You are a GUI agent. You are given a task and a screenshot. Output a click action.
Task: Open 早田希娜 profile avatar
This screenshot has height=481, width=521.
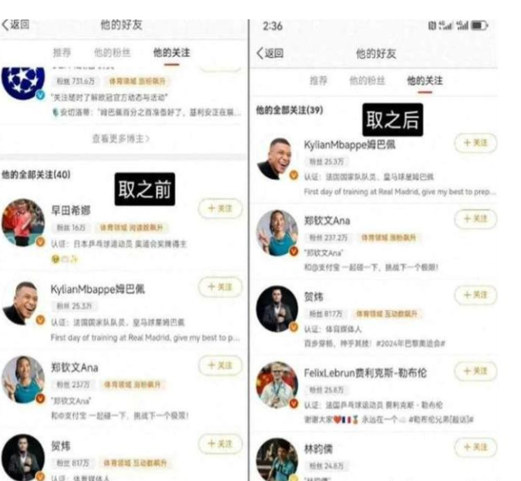pyautogui.click(x=23, y=222)
